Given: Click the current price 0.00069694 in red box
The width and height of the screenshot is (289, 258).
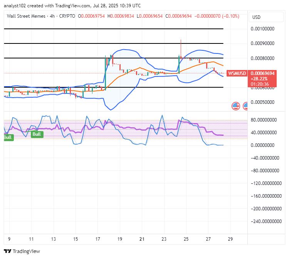Looking at the screenshot, I should click(x=262, y=73).
